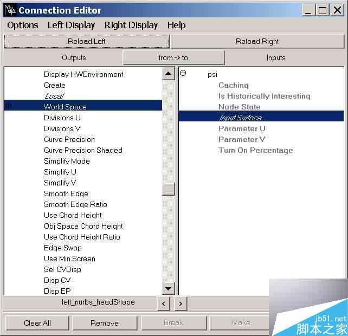
Task: Click the outputs list scroll up arrow
Action: click(168, 74)
